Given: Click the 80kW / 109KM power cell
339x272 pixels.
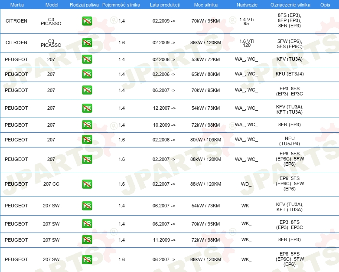Looking at the screenshot, I should (205, 140).
